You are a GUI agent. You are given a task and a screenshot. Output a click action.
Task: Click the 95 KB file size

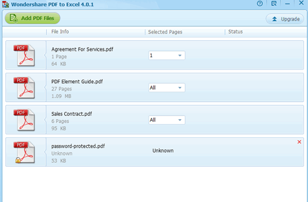coord(59,128)
